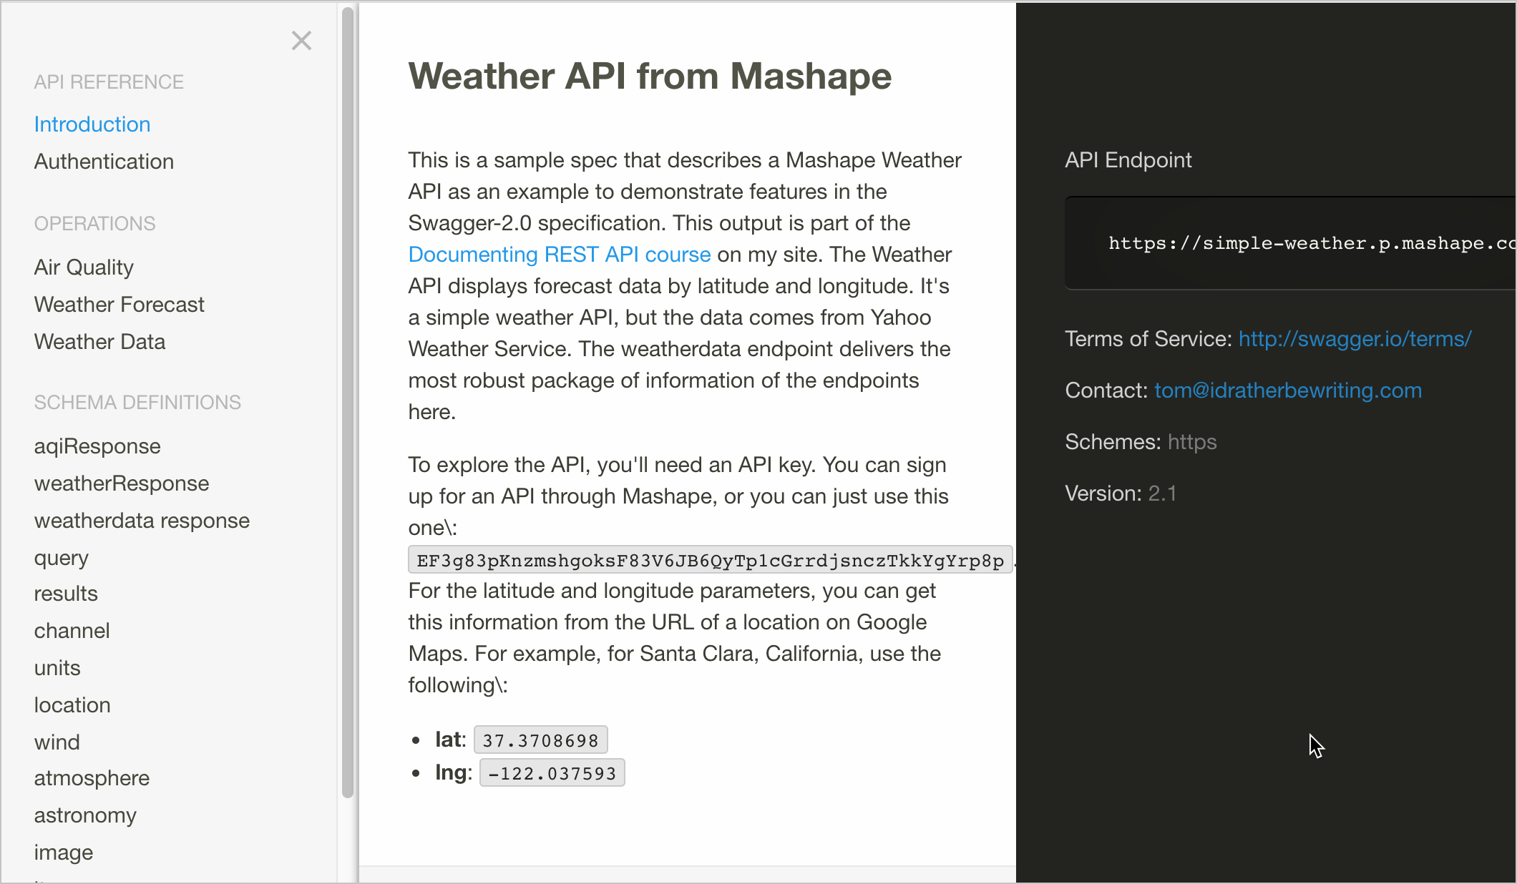Open the weatherResponse schema definition

click(122, 483)
